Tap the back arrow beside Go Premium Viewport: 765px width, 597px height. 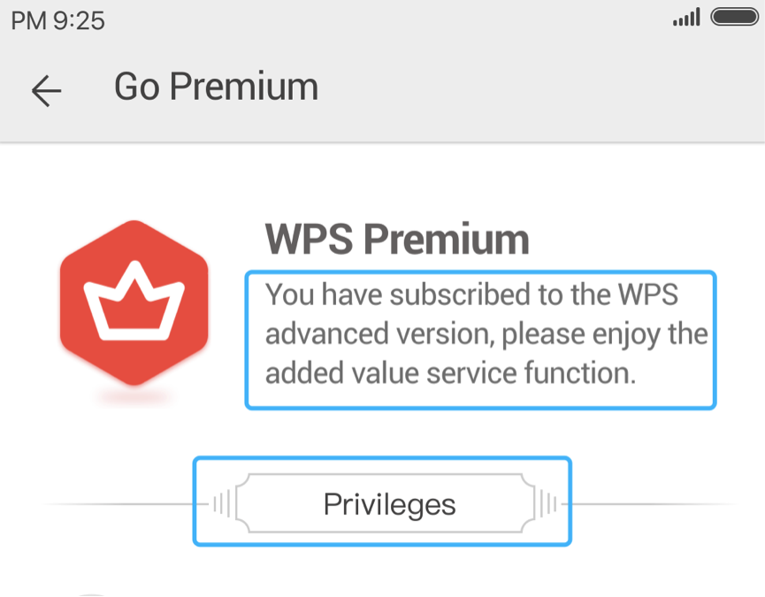[x=46, y=90]
